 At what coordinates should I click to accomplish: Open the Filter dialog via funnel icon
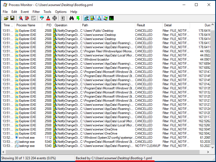click(42, 18)
